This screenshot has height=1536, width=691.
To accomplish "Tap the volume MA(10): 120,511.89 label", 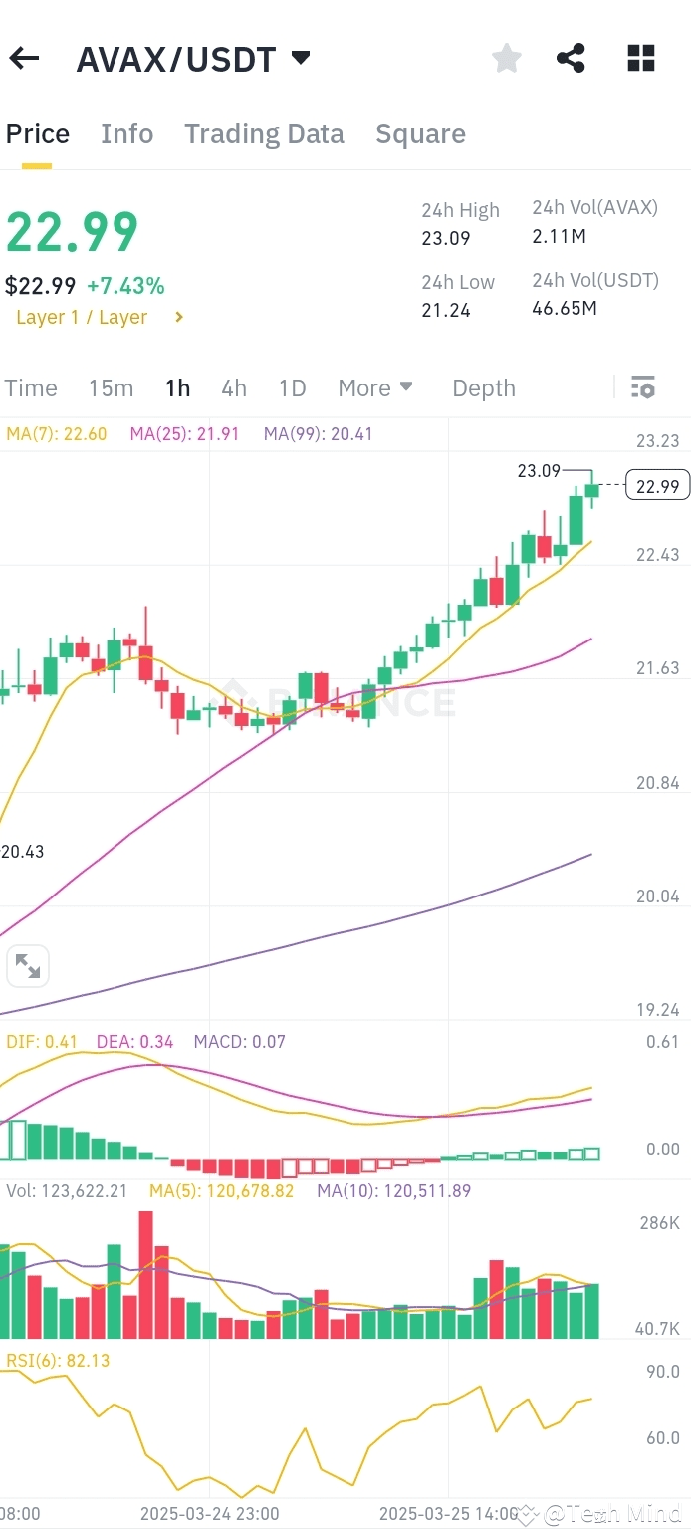I will tap(394, 1190).
